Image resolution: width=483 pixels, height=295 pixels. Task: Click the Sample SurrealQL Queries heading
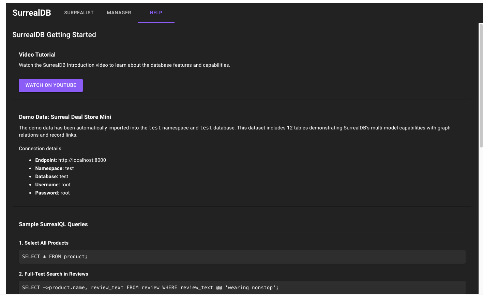53,224
